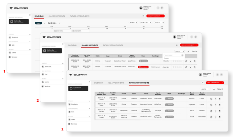The height and width of the screenshot is (137, 233).
Task: Delete Alejandra's cancelled appointment via trash icon
Action: pos(195,67)
